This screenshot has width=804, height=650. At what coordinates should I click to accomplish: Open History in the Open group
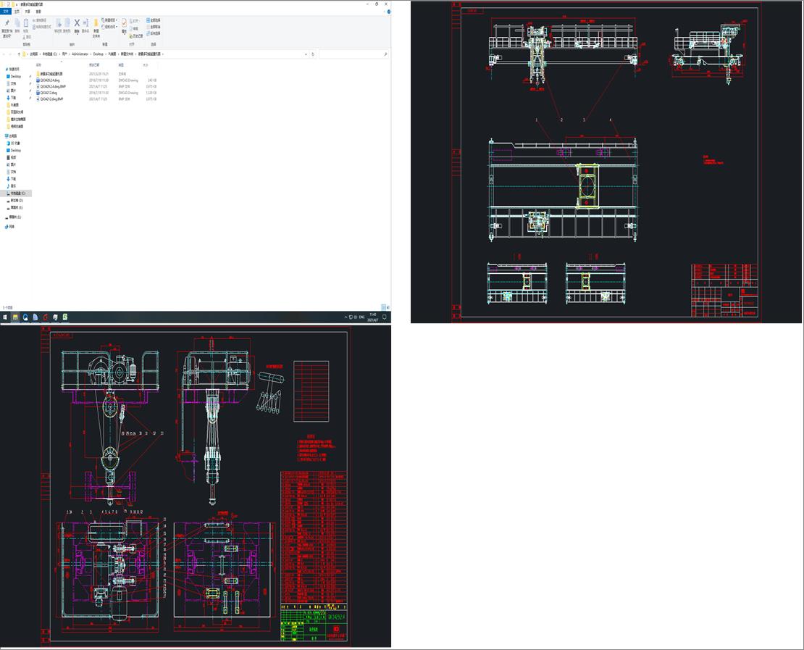pos(136,36)
